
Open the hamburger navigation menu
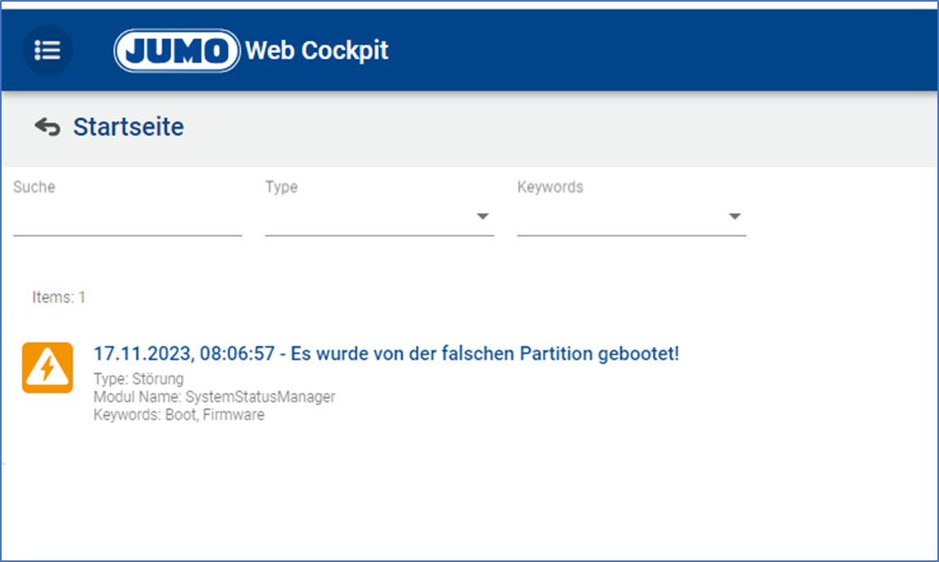pos(47,50)
